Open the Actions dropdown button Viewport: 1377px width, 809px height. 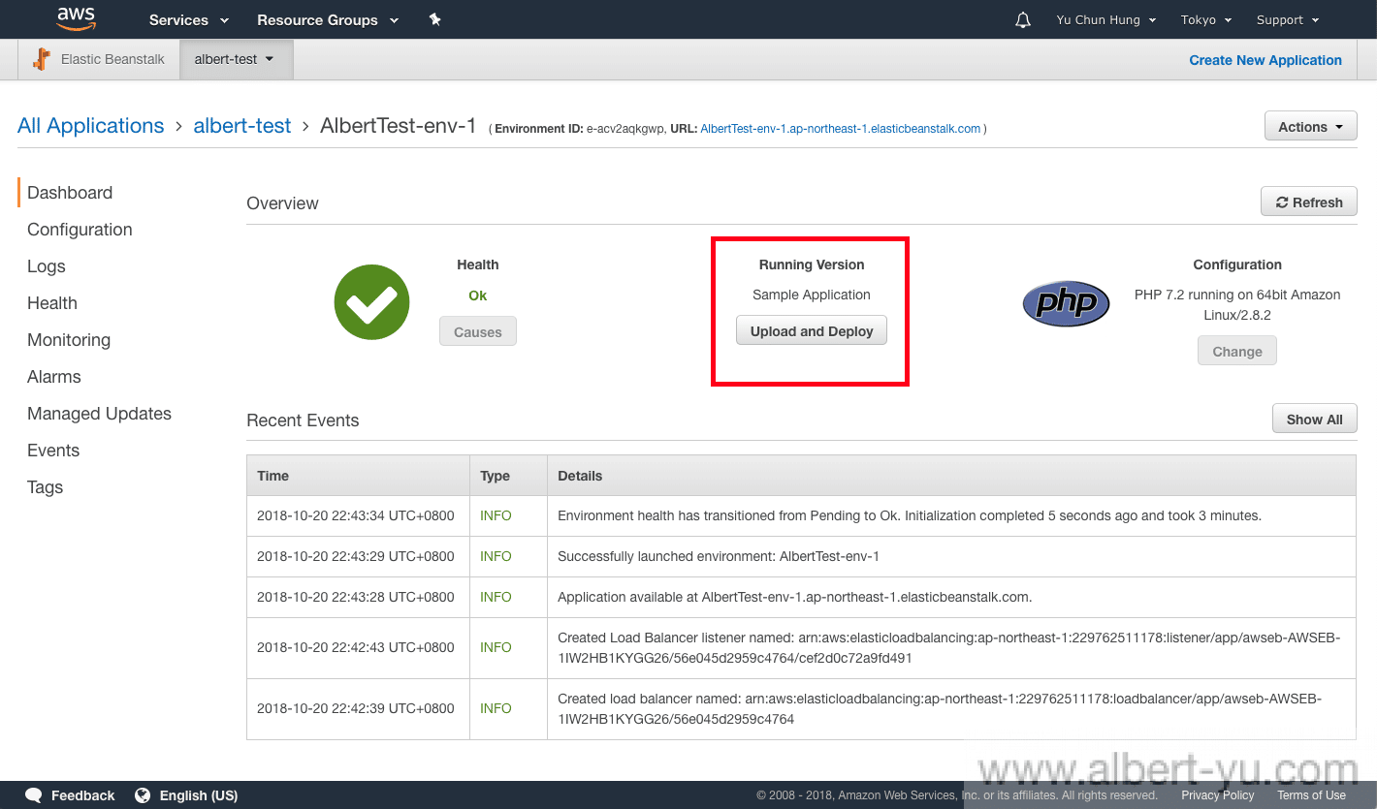tap(1310, 127)
